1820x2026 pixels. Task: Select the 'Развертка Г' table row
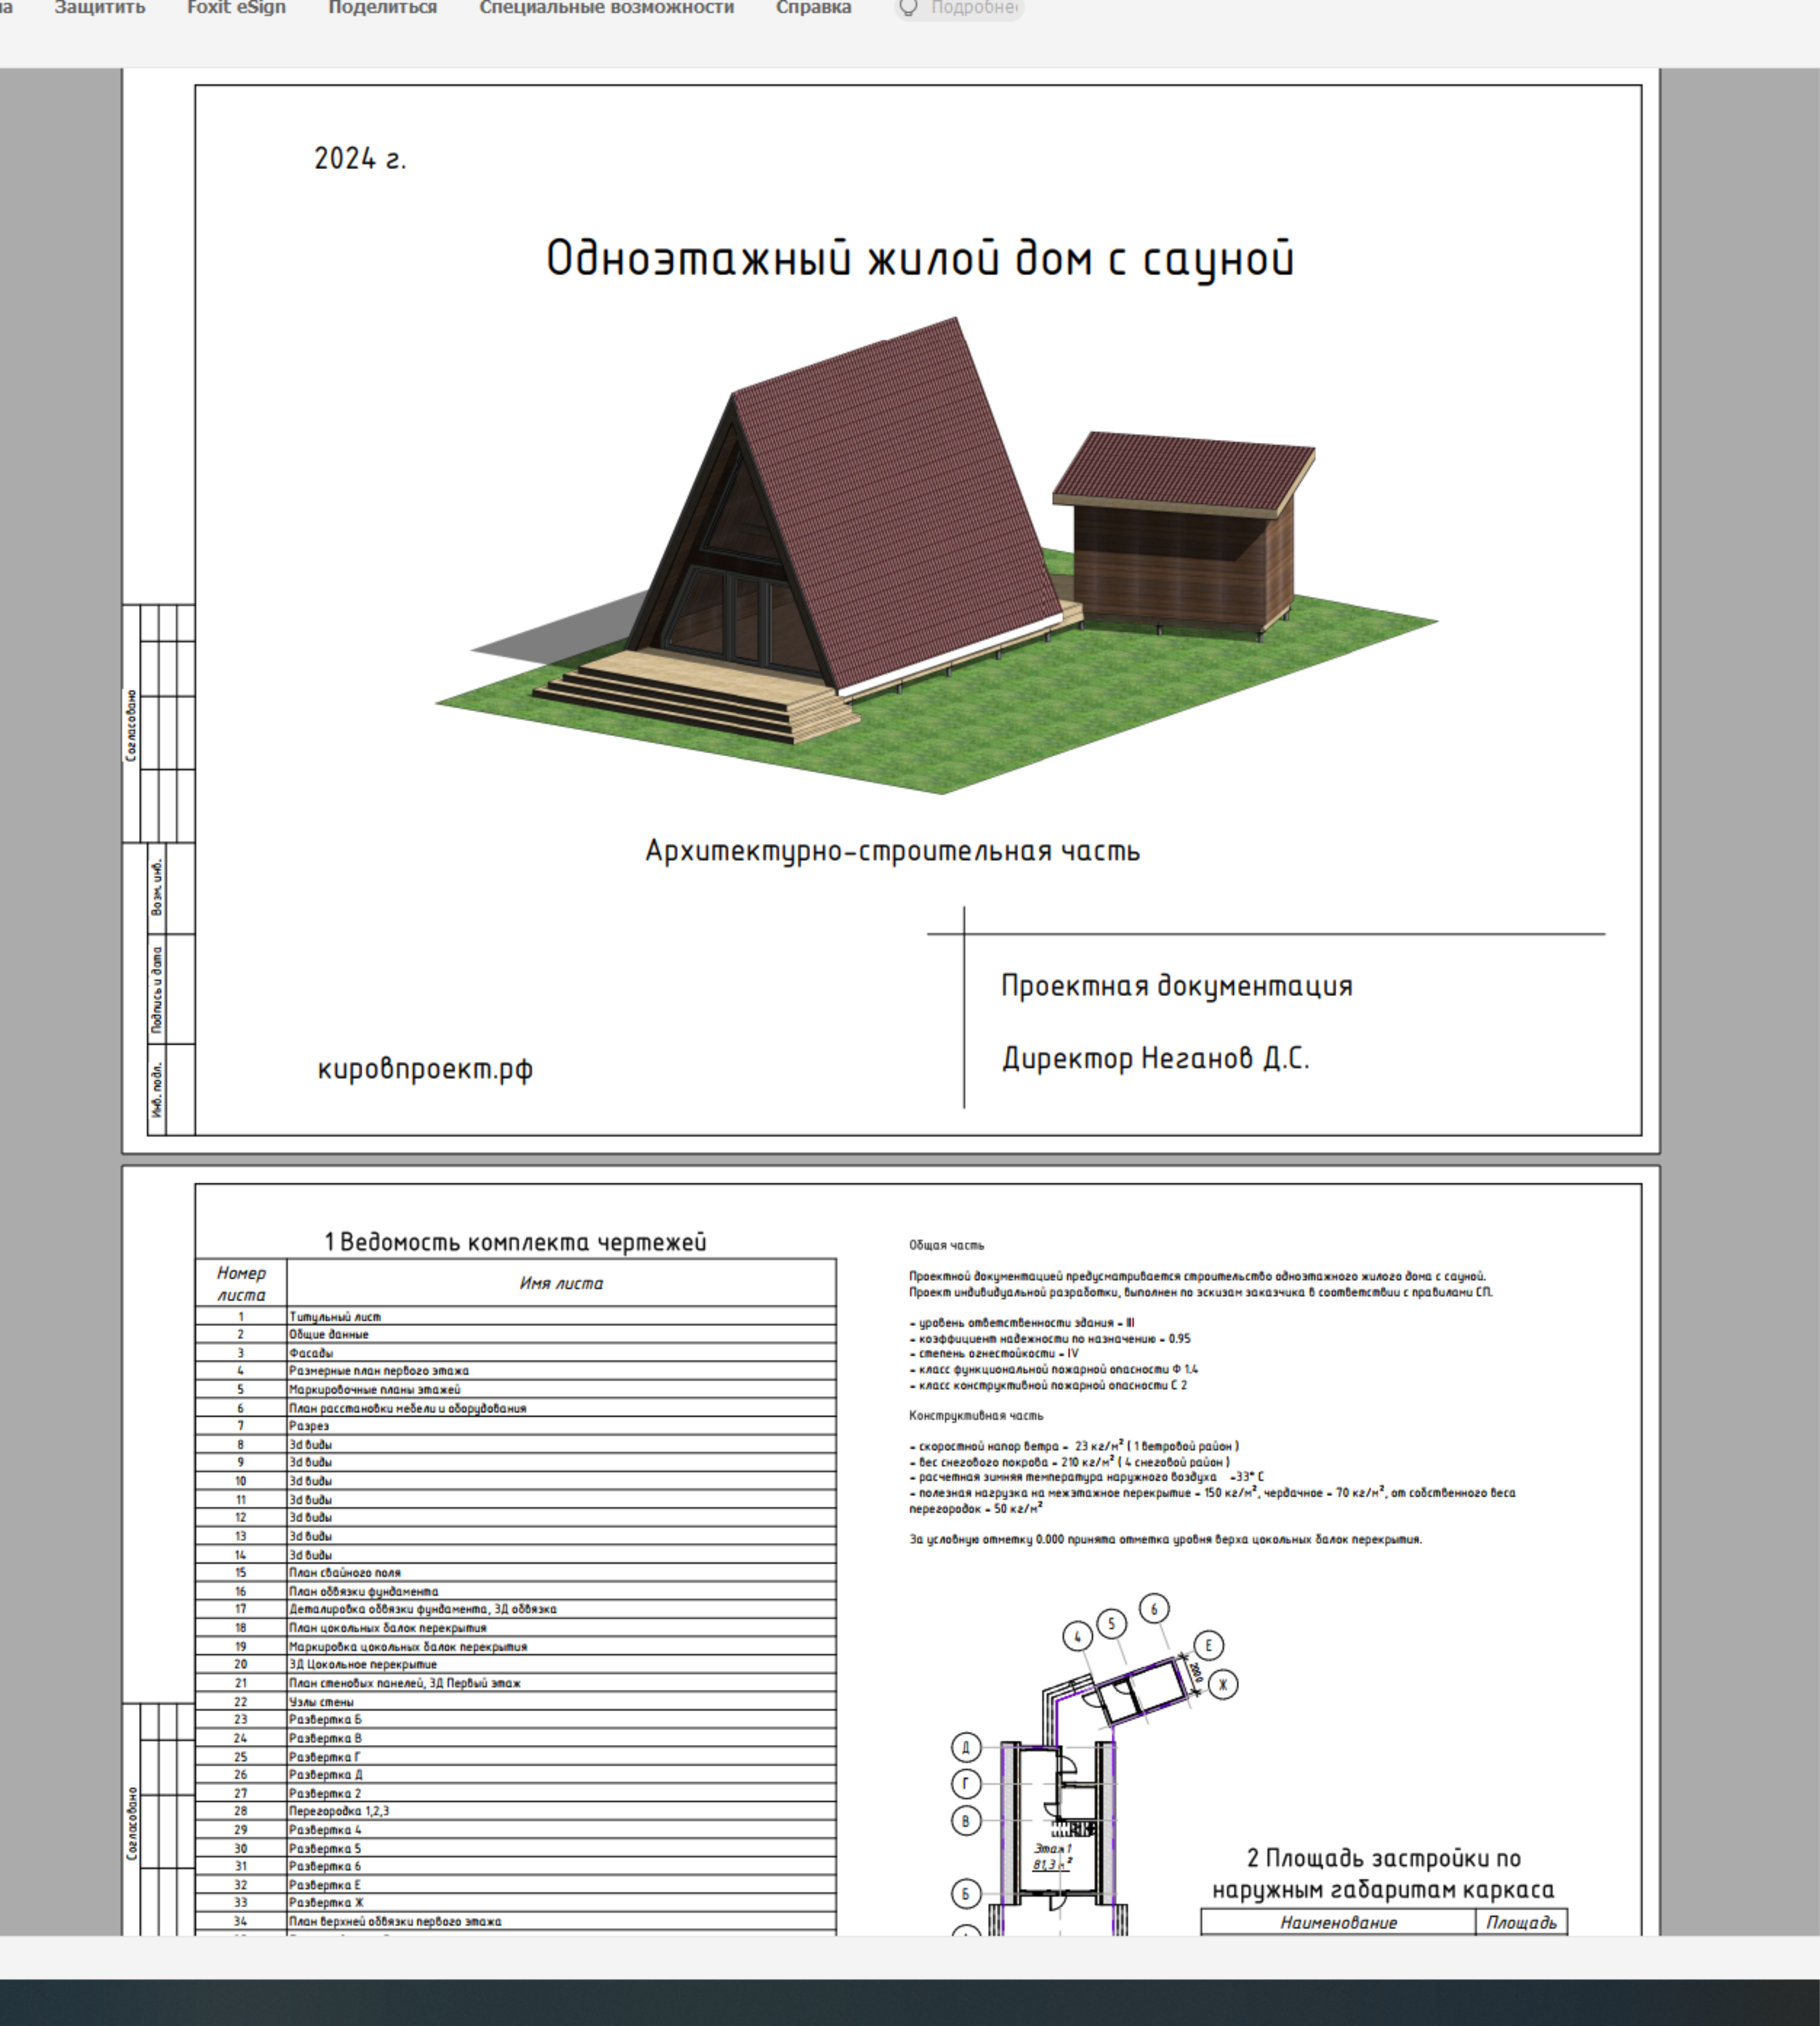(x=516, y=1756)
